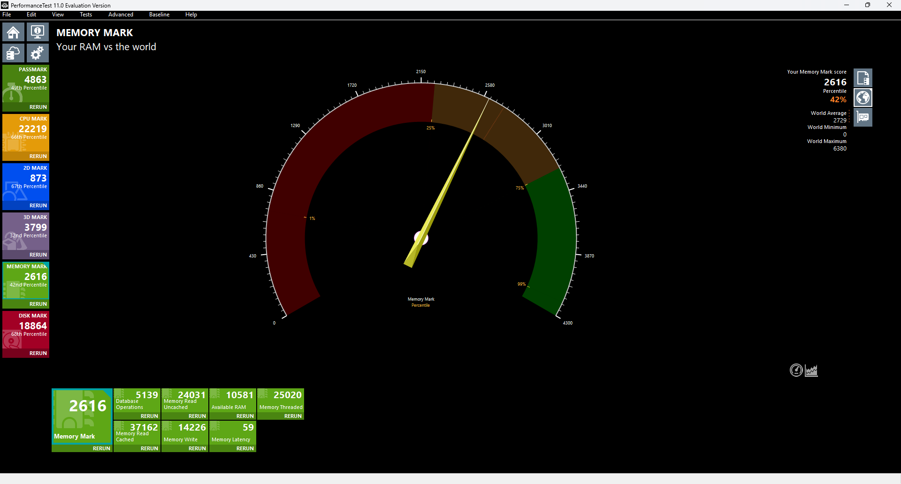Click the globe world comparison icon
The width and height of the screenshot is (901, 484).
(x=863, y=98)
